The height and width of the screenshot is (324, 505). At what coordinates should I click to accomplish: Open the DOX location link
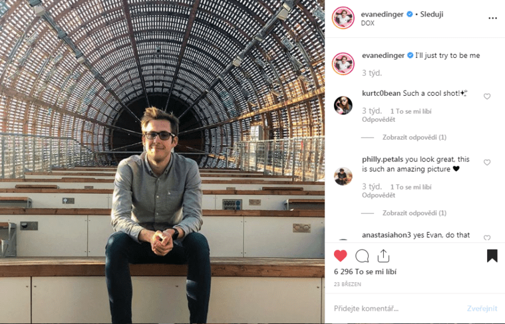[368, 23]
